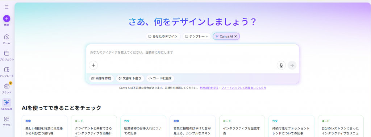The height and width of the screenshot is (137, 371).
Task: Select あなたのデザイン chip
Action: (x=163, y=37)
